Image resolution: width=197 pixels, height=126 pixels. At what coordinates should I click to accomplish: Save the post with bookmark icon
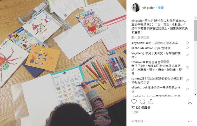click(190, 101)
